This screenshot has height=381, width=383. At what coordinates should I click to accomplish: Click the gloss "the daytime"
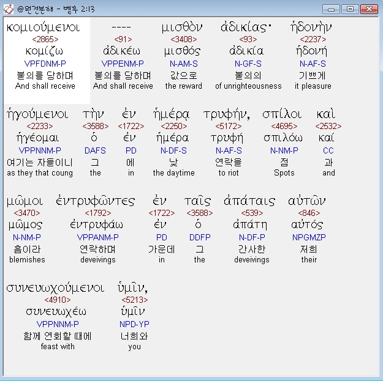click(x=174, y=173)
